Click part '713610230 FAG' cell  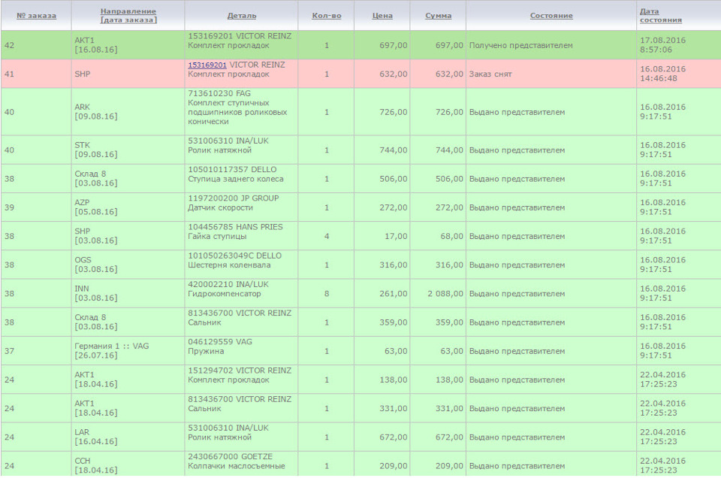(241, 112)
